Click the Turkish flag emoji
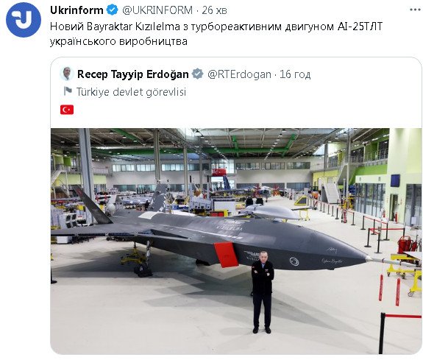Image resolution: width=423 pixels, height=360 pixels. point(67,110)
